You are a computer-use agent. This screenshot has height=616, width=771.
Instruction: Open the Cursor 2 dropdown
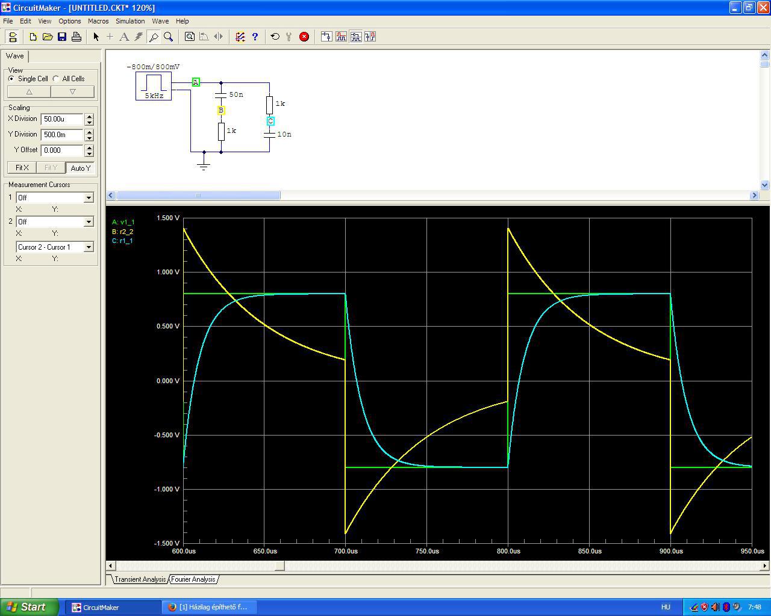click(89, 222)
